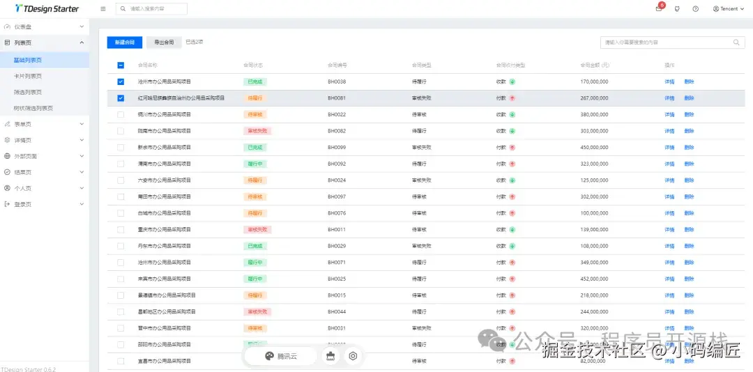Click the red up arrow in row BH0092
753x372 pixels.
(x=512, y=164)
